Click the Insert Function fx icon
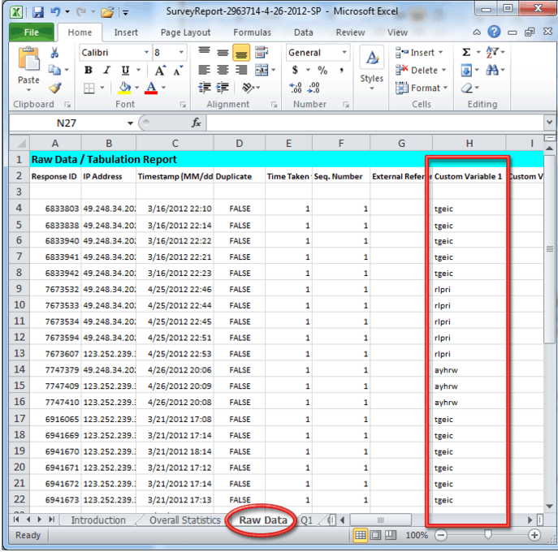 click(196, 123)
